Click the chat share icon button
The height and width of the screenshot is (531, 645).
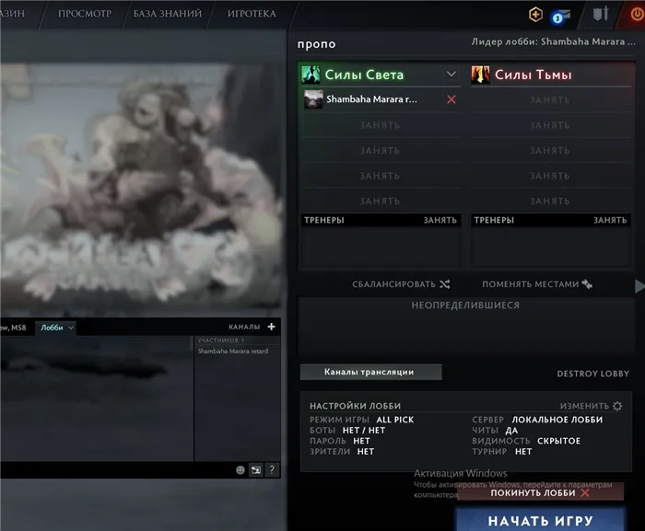[256, 469]
